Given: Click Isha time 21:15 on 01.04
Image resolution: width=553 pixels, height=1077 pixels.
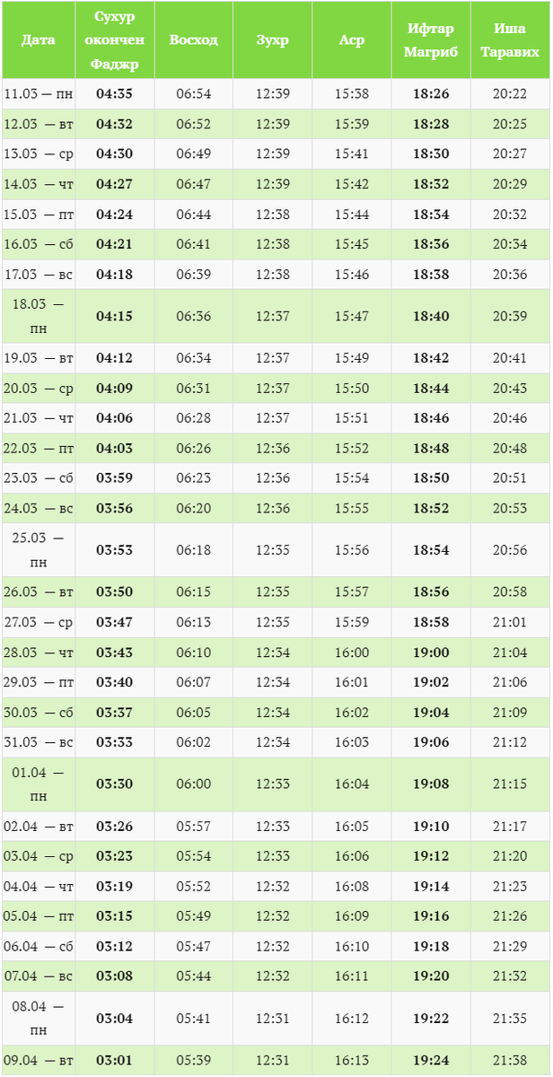Looking at the screenshot, I should click(510, 784).
